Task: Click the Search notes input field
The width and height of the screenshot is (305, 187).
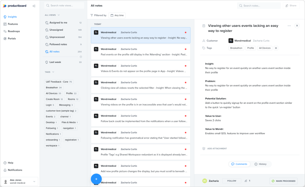Action: tap(259, 6)
